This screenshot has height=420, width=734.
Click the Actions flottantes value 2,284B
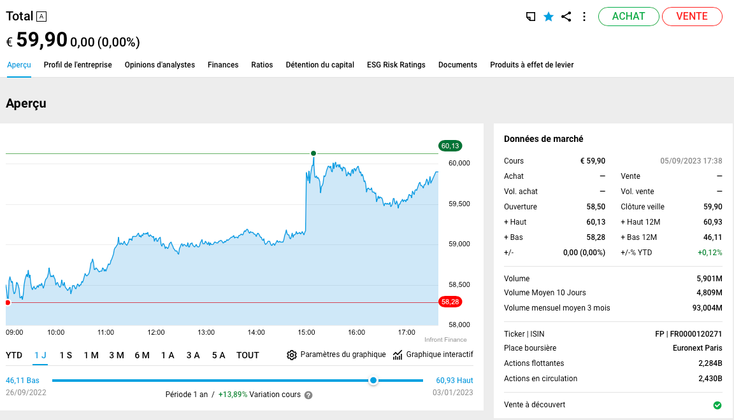tap(710, 363)
